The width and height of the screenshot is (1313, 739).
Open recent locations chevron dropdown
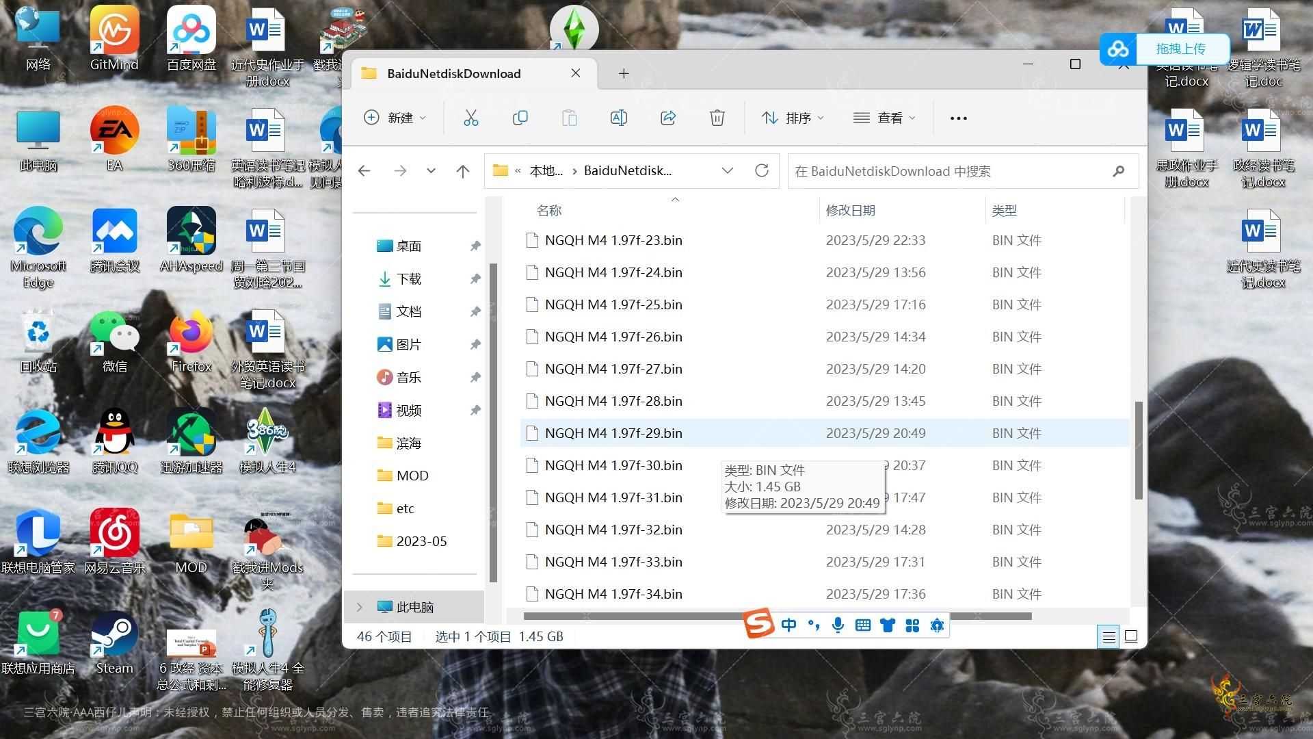(x=431, y=171)
